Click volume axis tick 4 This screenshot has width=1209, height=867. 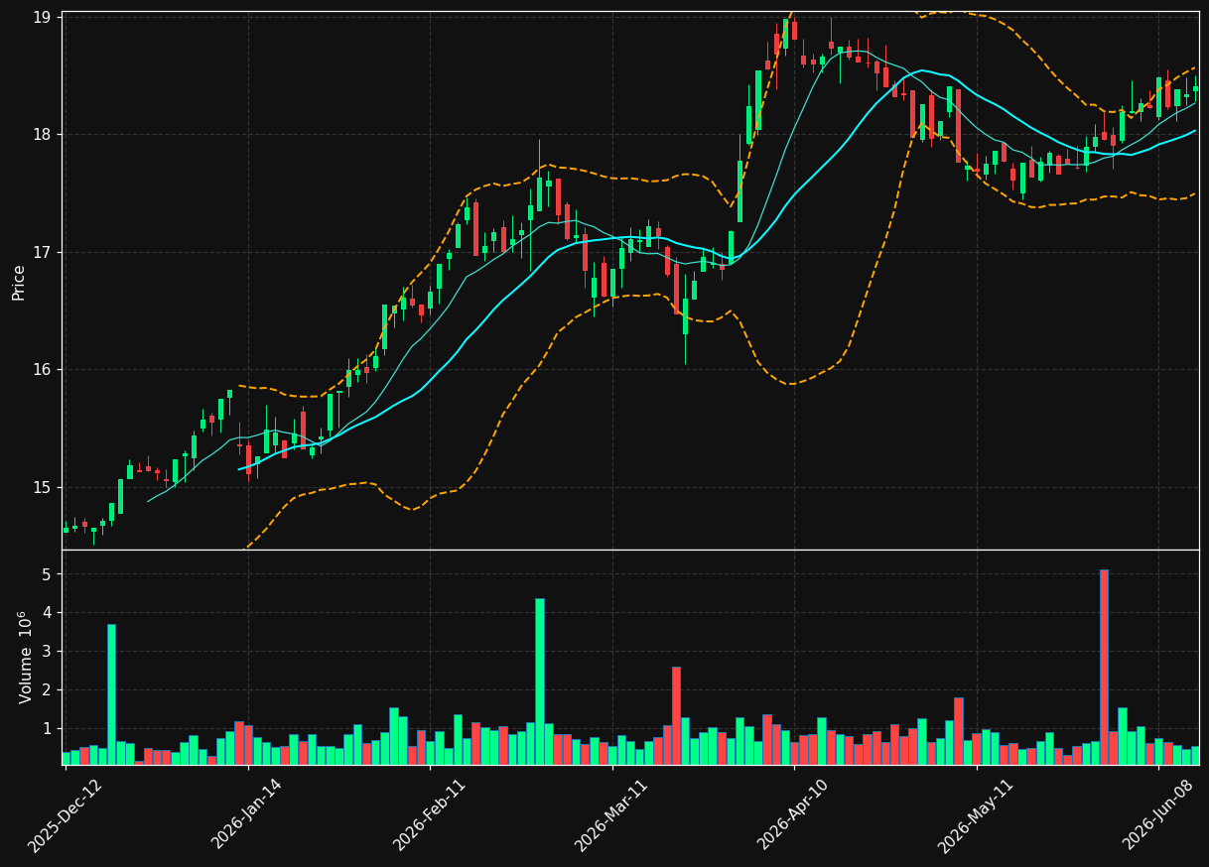[47, 613]
